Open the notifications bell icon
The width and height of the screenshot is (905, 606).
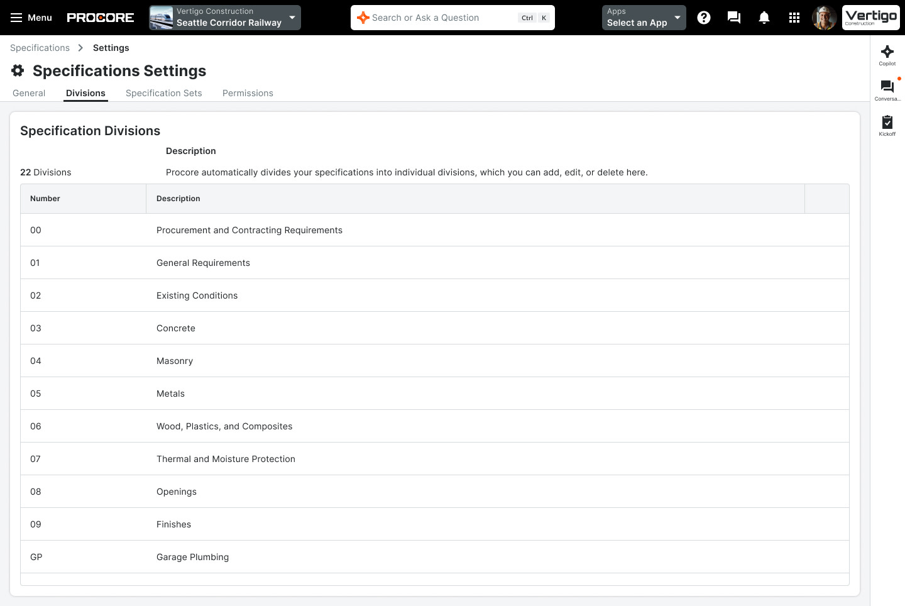pyautogui.click(x=764, y=18)
